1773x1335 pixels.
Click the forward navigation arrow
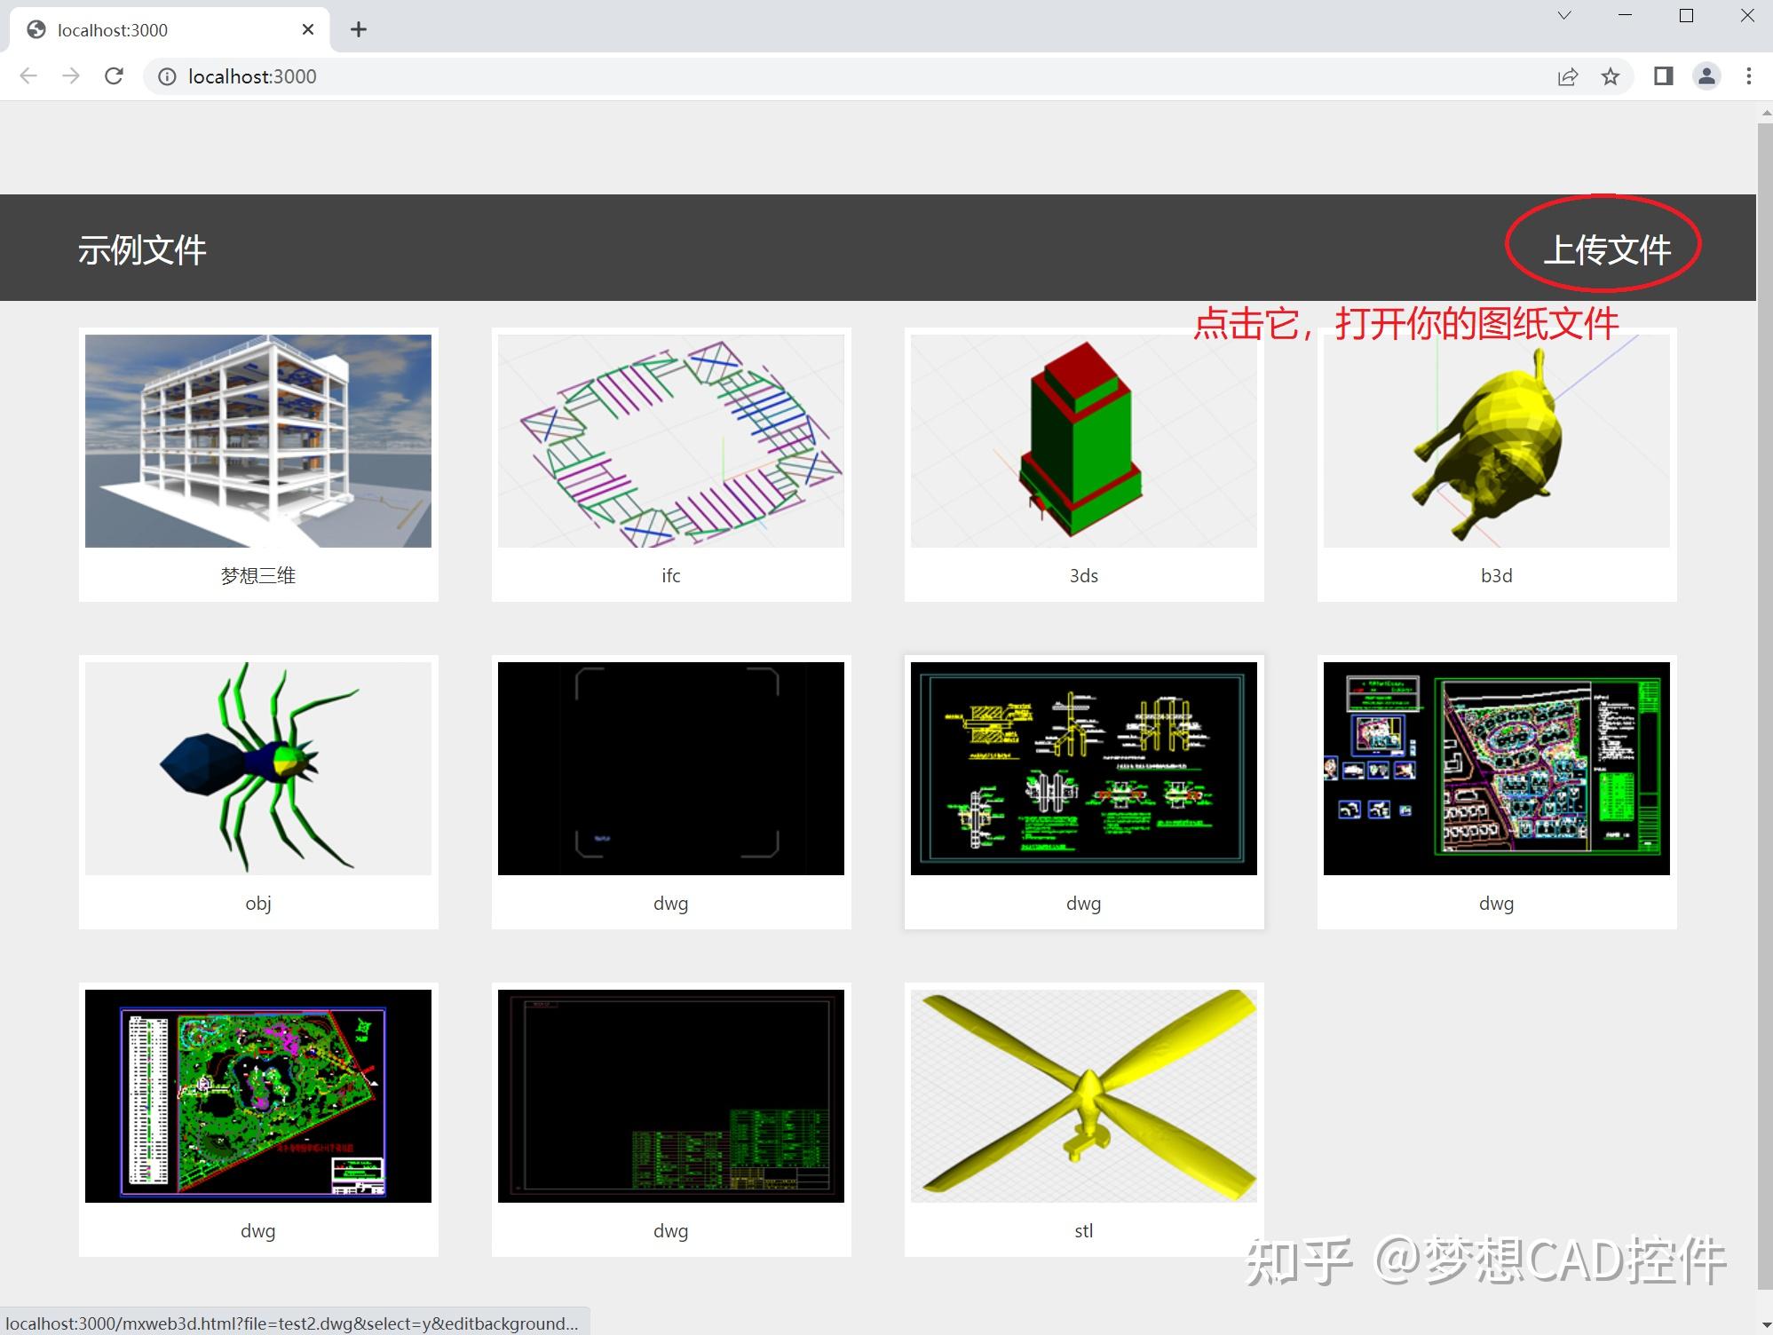(x=70, y=76)
